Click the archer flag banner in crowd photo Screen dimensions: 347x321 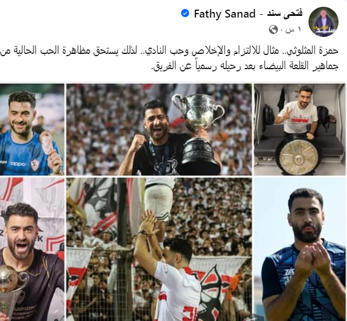(x=210, y=288)
